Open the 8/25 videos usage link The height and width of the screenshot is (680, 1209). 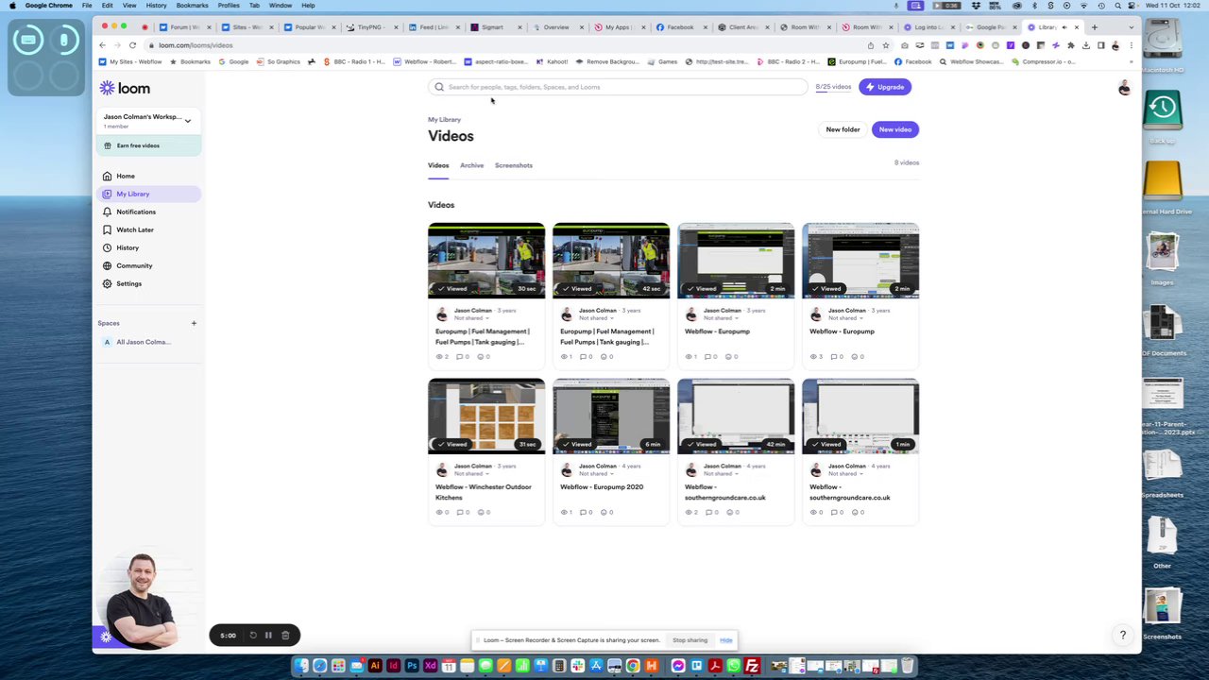pyautogui.click(x=833, y=87)
